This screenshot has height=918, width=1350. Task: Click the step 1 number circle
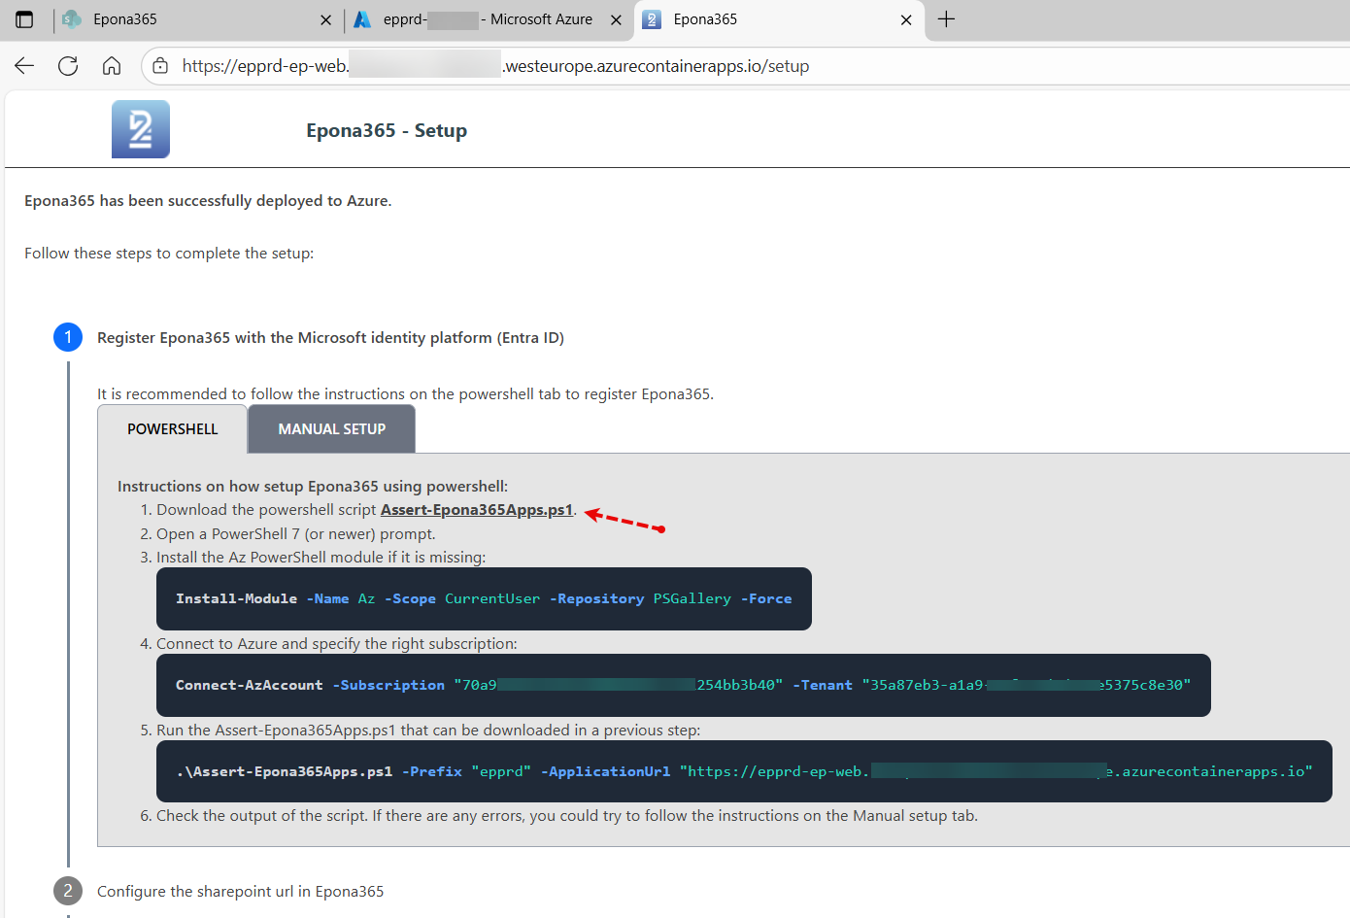click(68, 337)
